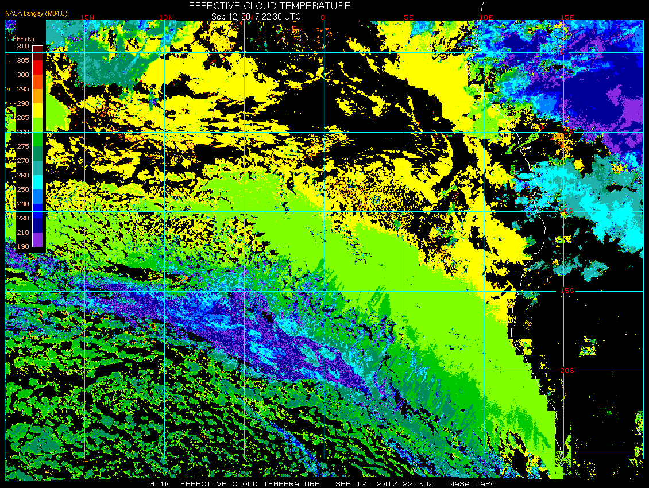Viewport: 649px width, 488px height.
Task: Click the '5E' longitude label
Action: (408, 17)
